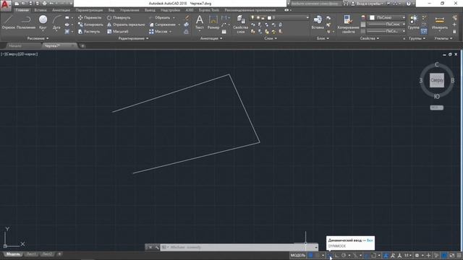Toggle clean screen mode in status bar

tap(451, 255)
